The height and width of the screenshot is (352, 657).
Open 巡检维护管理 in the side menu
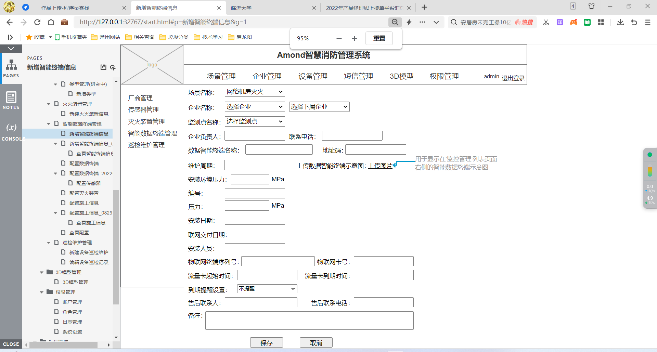coord(146,145)
